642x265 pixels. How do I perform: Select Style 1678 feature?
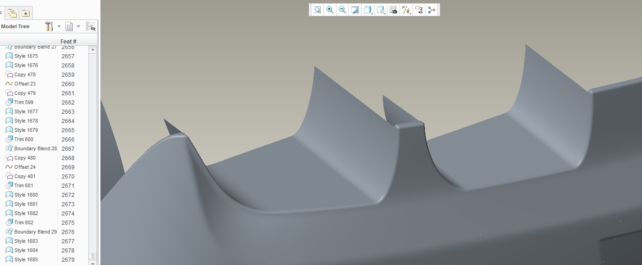coord(26,121)
